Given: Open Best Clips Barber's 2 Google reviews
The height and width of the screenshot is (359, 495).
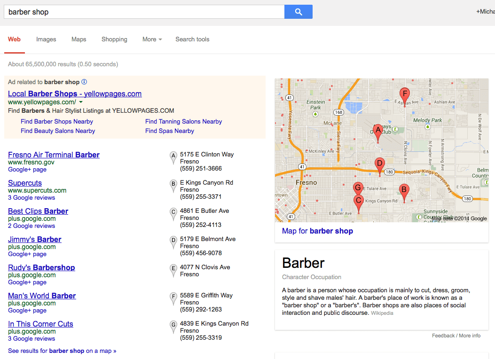Looking at the screenshot, I should click(31, 226).
